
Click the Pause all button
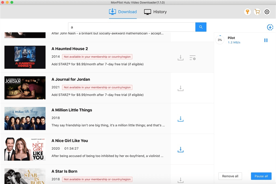[x=261, y=176]
